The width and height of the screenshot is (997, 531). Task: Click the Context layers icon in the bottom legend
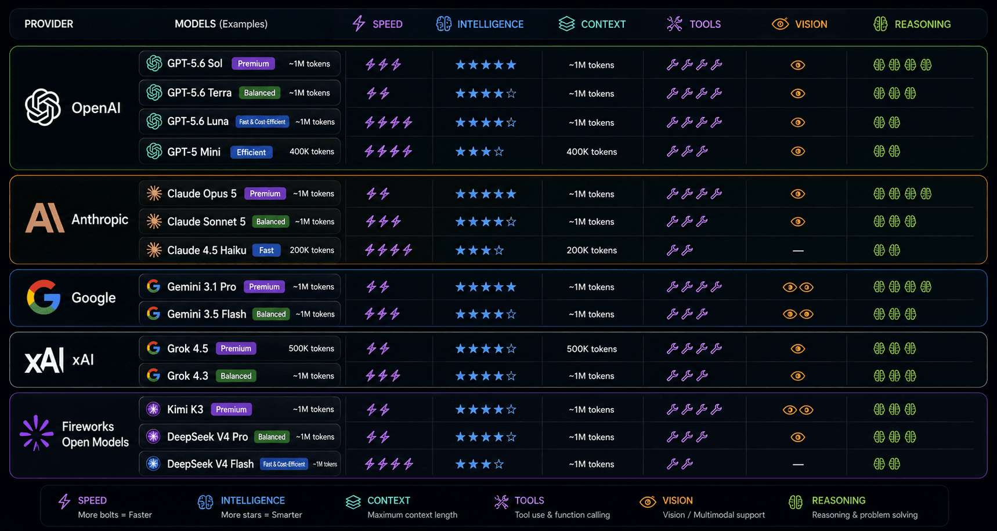pyautogui.click(x=353, y=502)
